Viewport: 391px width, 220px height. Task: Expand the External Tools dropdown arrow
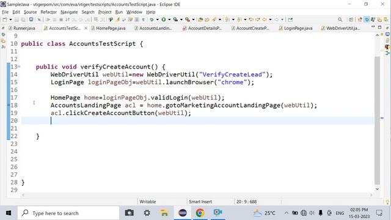[193, 20]
